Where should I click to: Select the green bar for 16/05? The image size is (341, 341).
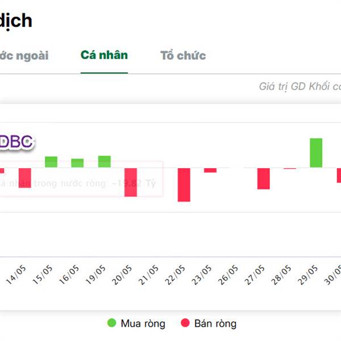(x=77, y=163)
